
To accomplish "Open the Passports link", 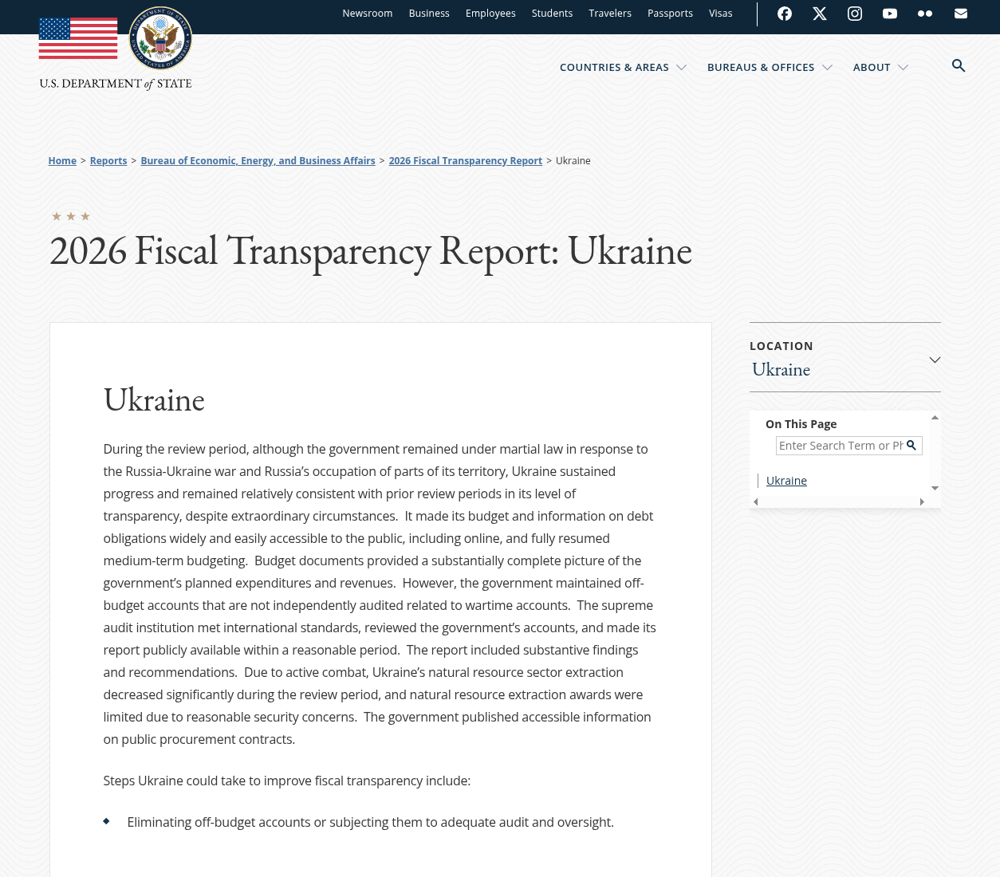I will pos(670,14).
